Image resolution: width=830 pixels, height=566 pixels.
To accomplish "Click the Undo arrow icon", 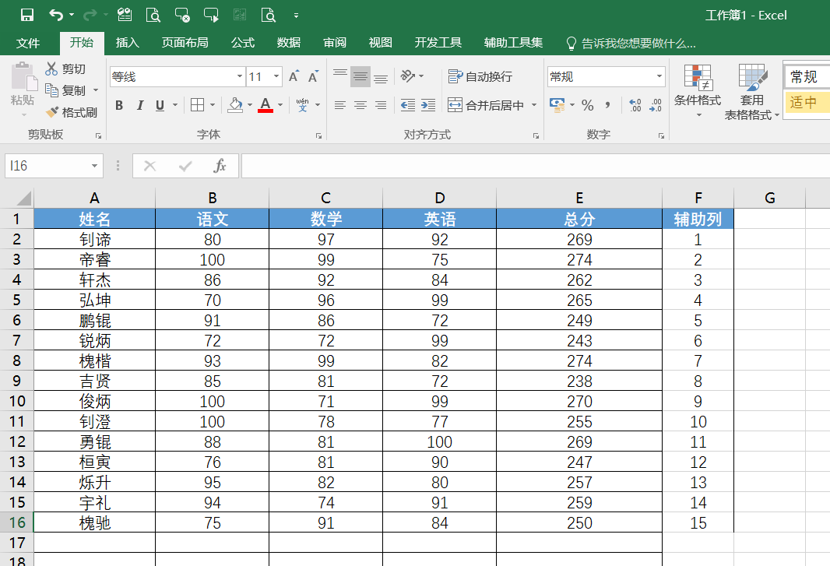I will tap(56, 15).
